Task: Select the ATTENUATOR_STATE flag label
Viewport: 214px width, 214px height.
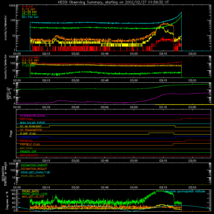Action: click(32, 116)
